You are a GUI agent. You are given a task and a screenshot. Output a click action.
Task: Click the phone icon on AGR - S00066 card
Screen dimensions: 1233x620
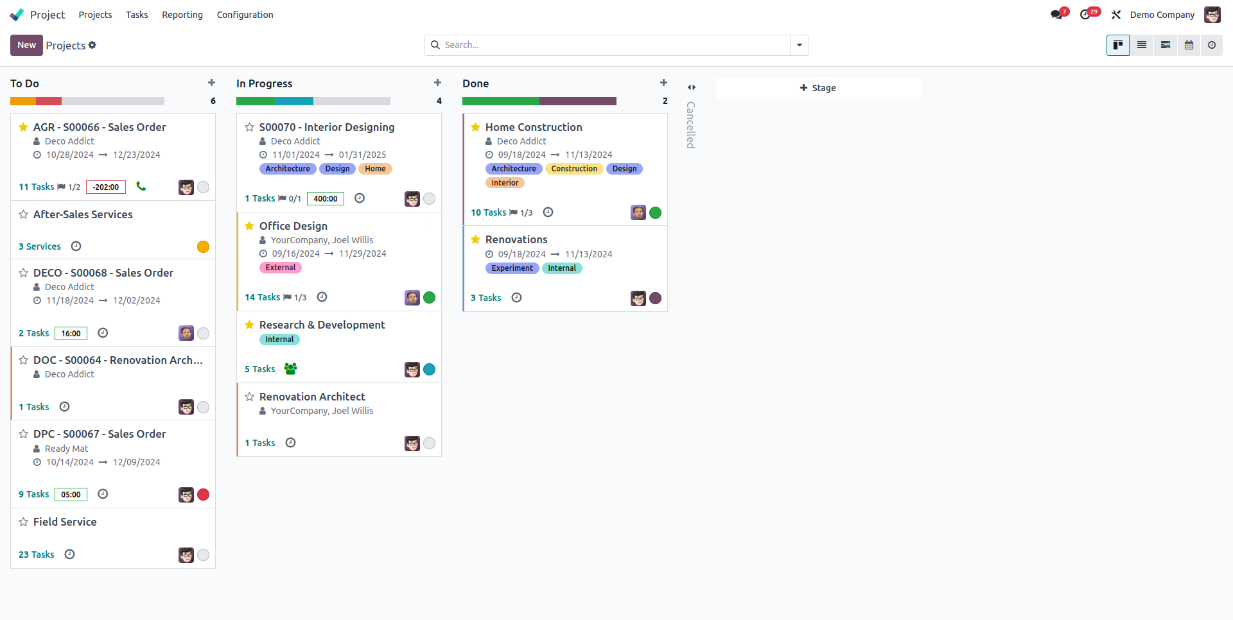(141, 187)
